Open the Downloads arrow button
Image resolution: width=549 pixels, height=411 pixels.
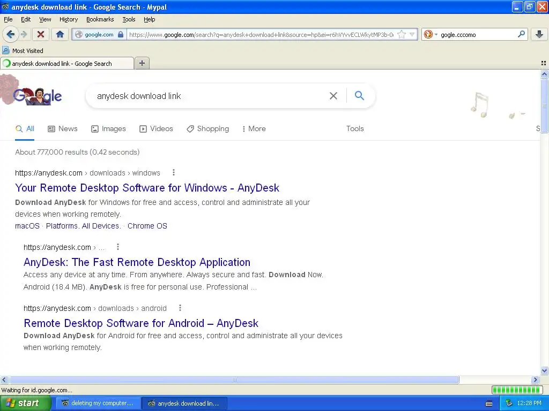tap(539, 34)
